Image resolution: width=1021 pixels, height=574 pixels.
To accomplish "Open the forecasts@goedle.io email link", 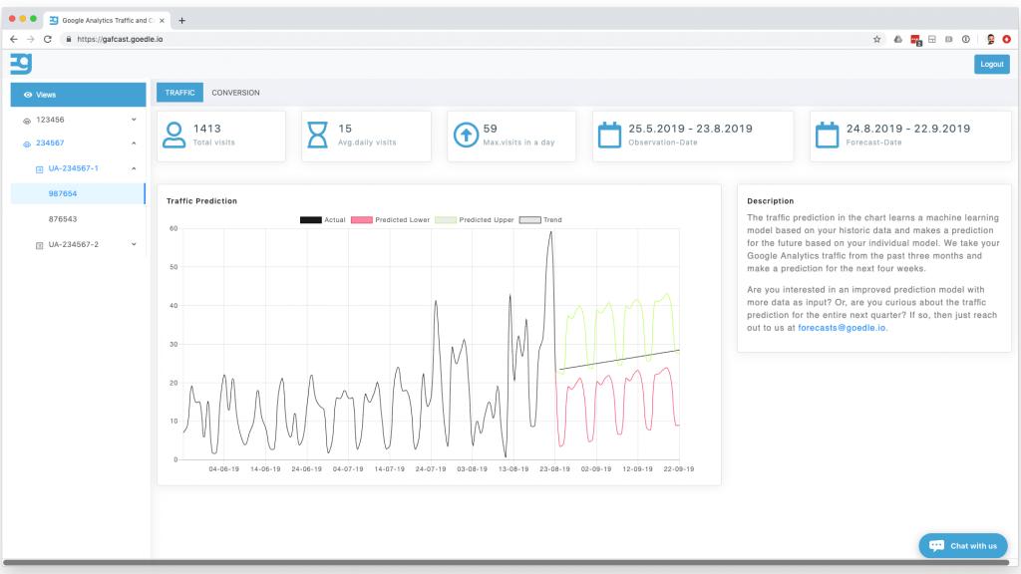I will point(842,328).
